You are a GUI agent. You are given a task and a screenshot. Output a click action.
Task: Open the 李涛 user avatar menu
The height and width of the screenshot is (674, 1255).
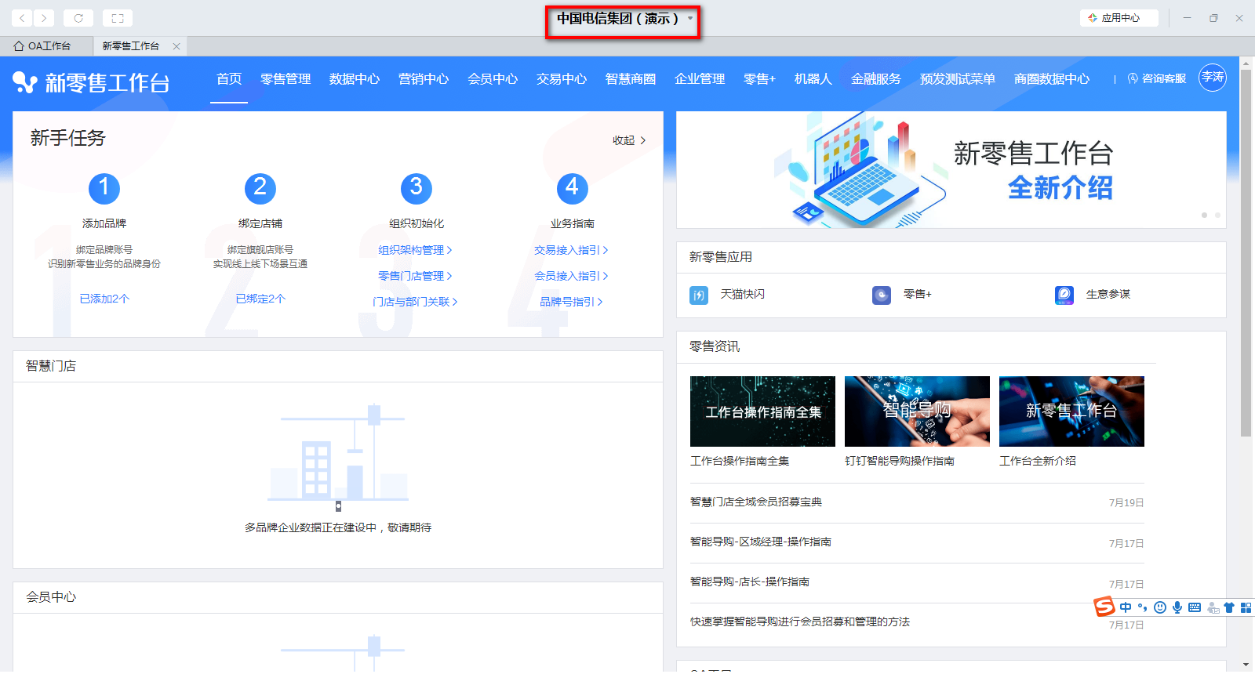click(x=1213, y=78)
